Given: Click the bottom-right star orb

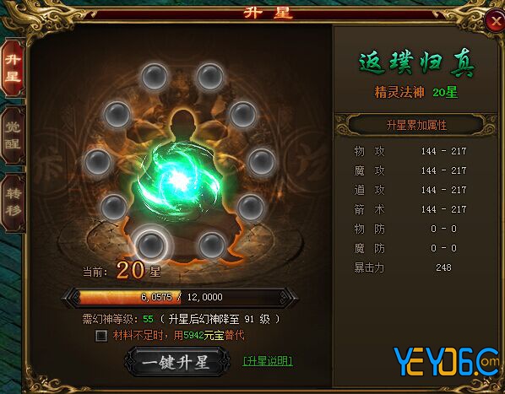Looking at the screenshot, I should pos(212,245).
